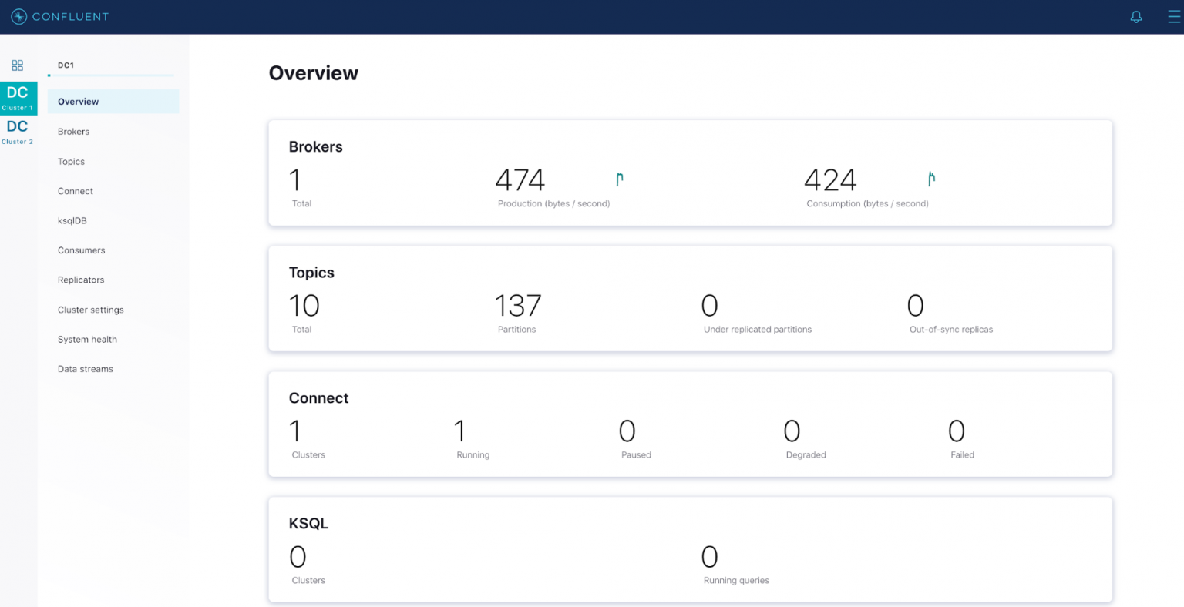Select Overview in the navigation menu

pos(78,101)
